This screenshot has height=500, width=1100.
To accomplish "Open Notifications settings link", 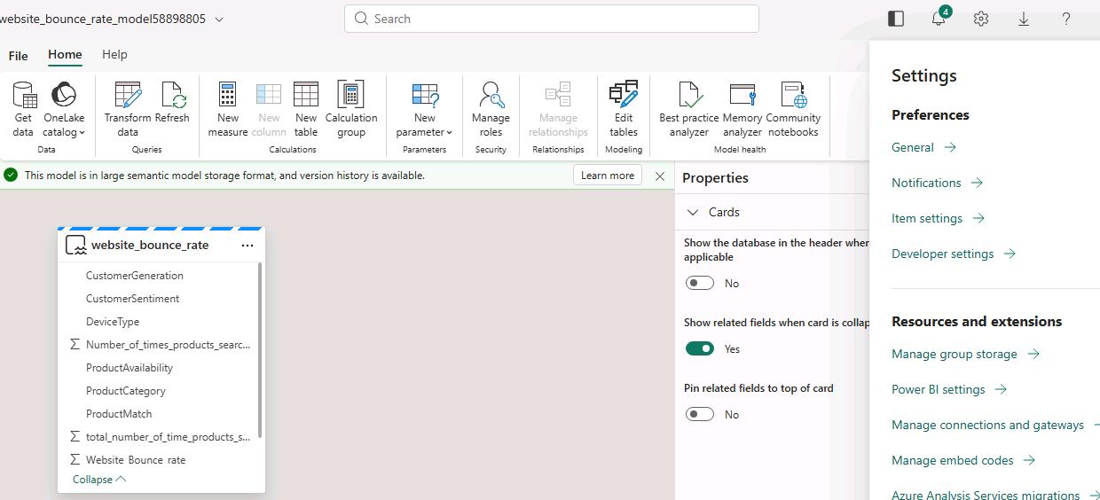I will (938, 184).
